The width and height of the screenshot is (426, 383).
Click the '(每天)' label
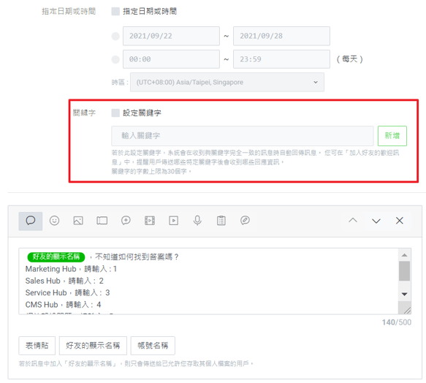tap(350, 59)
